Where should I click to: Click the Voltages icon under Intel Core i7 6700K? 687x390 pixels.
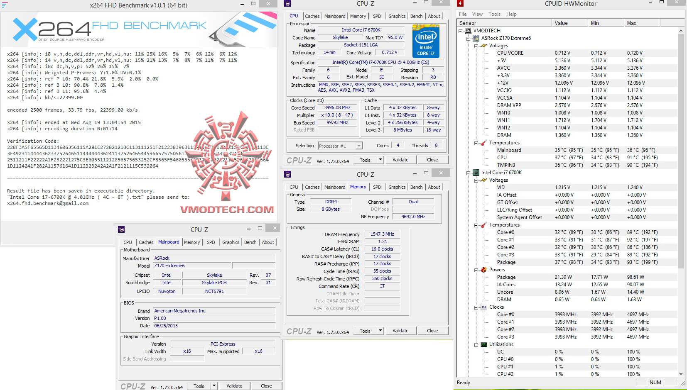coord(484,180)
